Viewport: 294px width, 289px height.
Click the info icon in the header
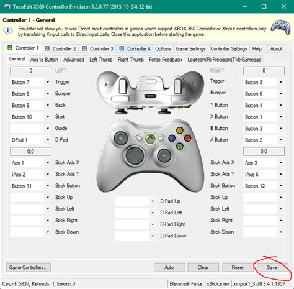[x=8, y=30]
